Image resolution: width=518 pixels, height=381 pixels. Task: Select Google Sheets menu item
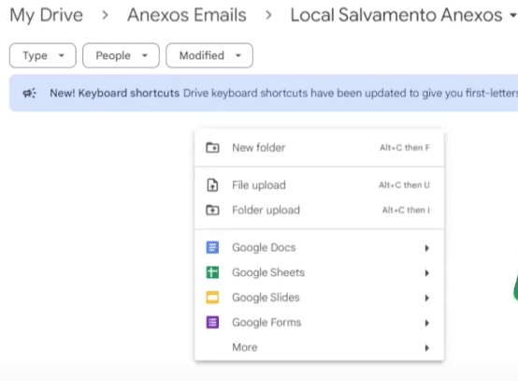(x=319, y=272)
